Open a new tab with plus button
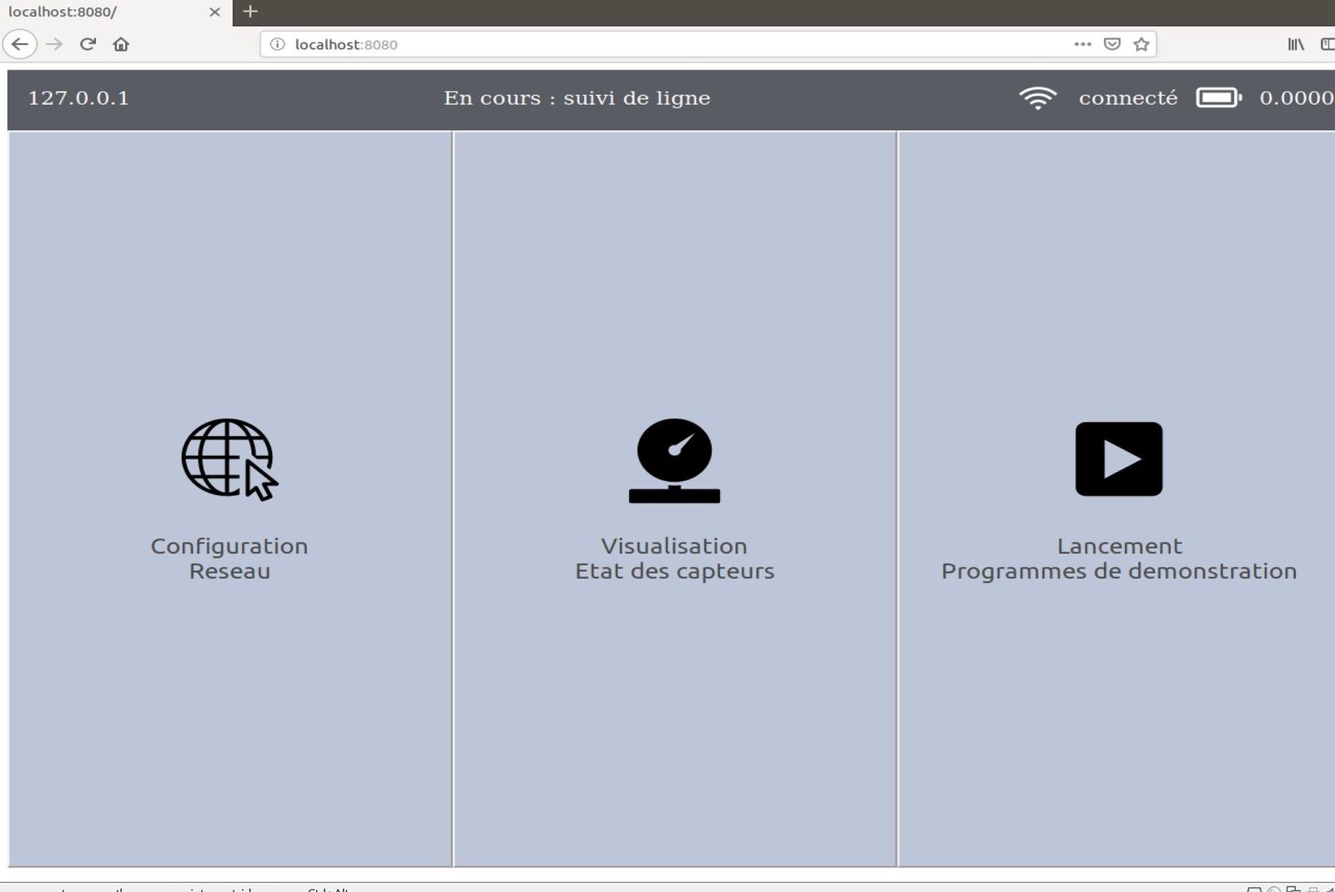Screen dimensions: 1335x892 pyautogui.click(x=250, y=12)
